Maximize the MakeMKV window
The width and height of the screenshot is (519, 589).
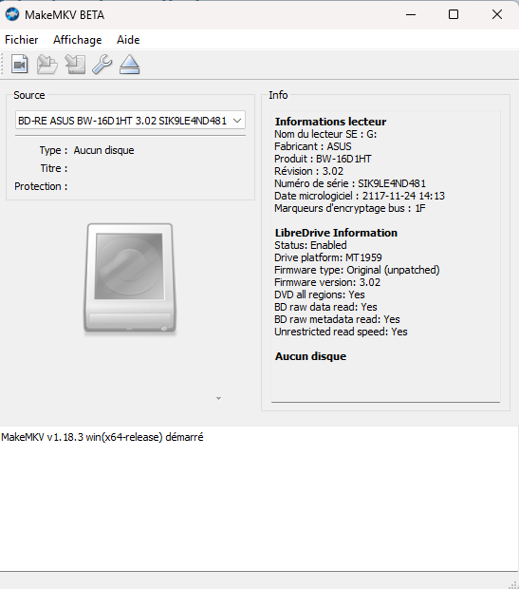[454, 14]
